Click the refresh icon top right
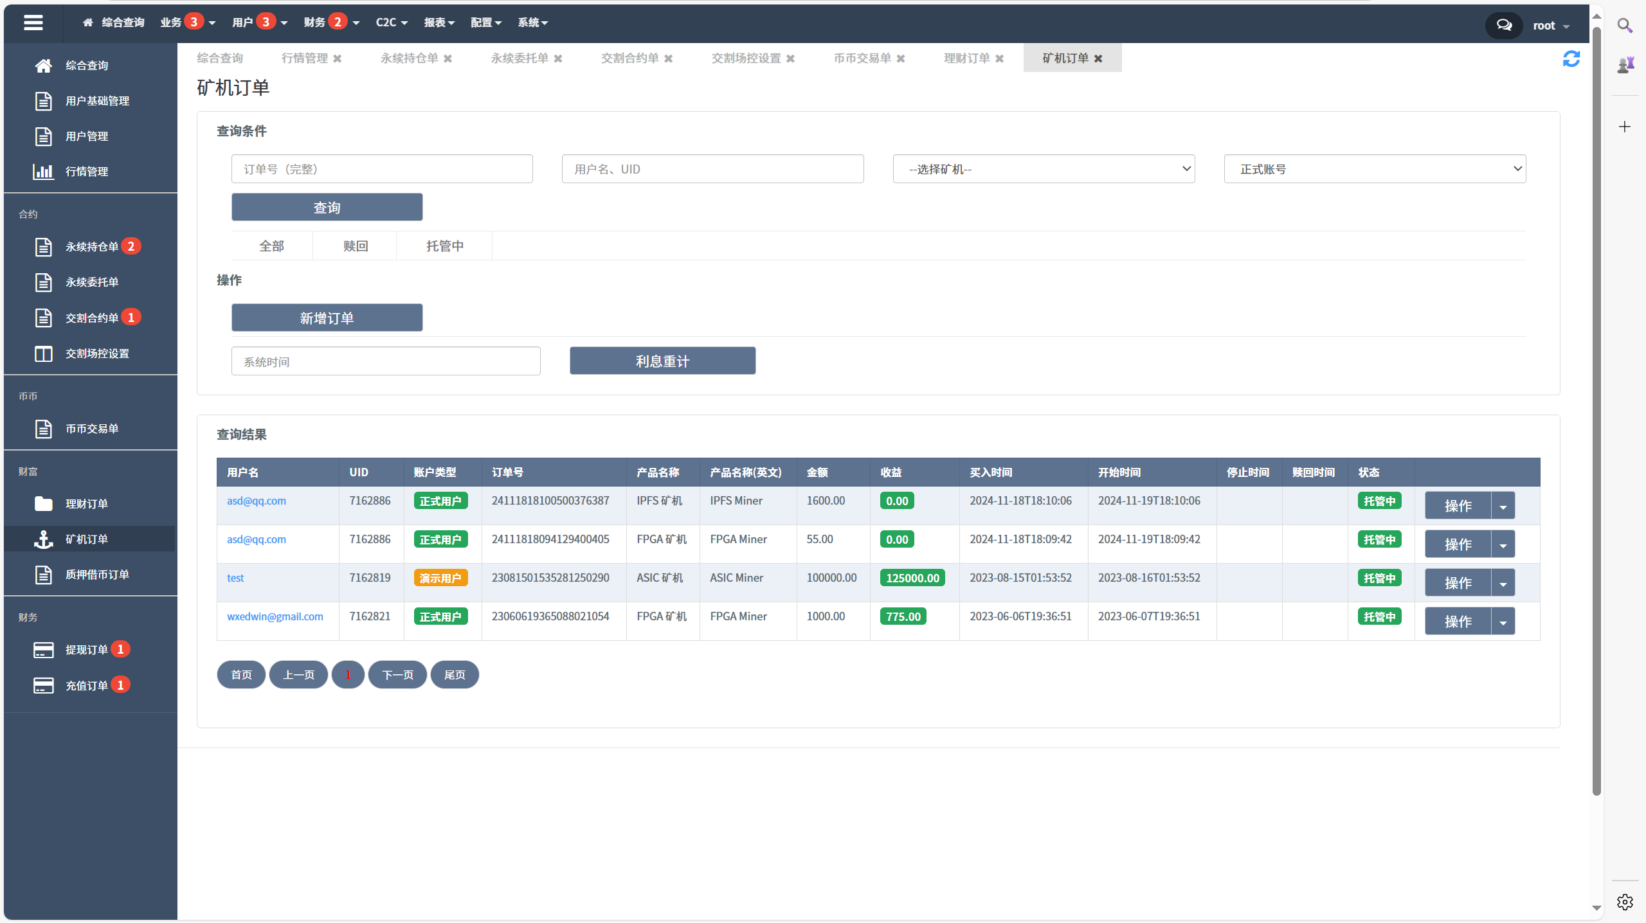 [1571, 58]
